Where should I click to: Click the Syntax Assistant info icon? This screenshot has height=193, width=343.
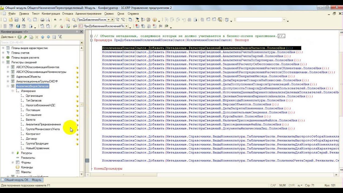tap(154, 20)
